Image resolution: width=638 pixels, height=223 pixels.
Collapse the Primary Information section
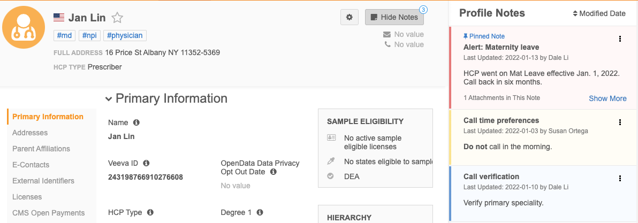(x=109, y=99)
